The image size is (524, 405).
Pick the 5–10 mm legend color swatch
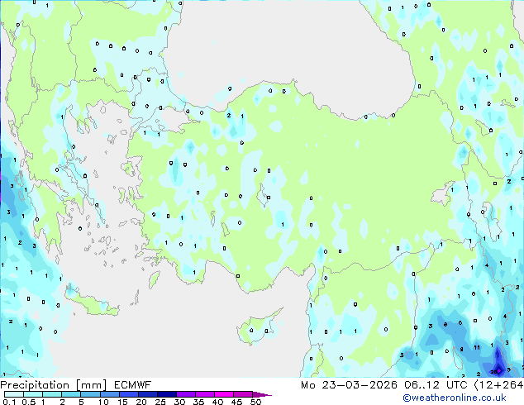tap(90, 394)
